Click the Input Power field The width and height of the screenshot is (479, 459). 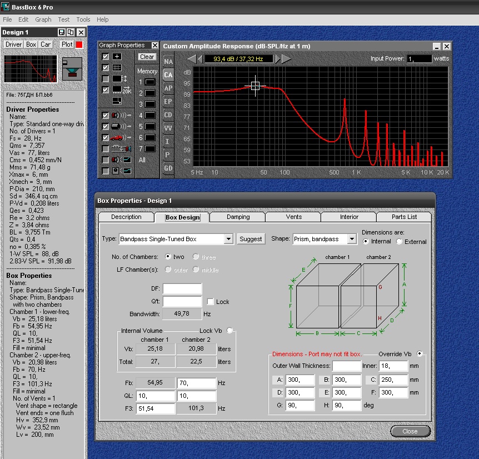point(418,58)
